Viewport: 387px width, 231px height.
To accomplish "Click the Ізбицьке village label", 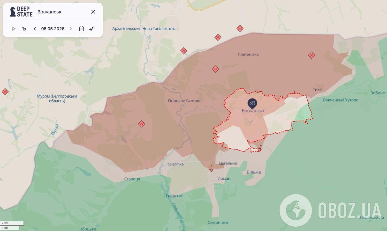I will coord(88,229).
